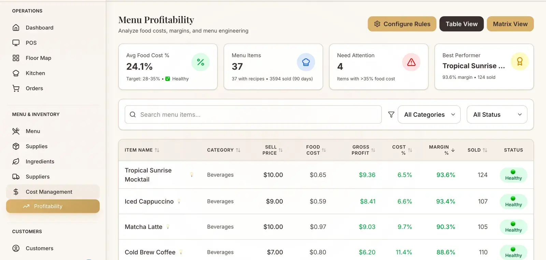The width and height of the screenshot is (546, 260).
Task: Click the Search menu items field
Action: [253, 115]
